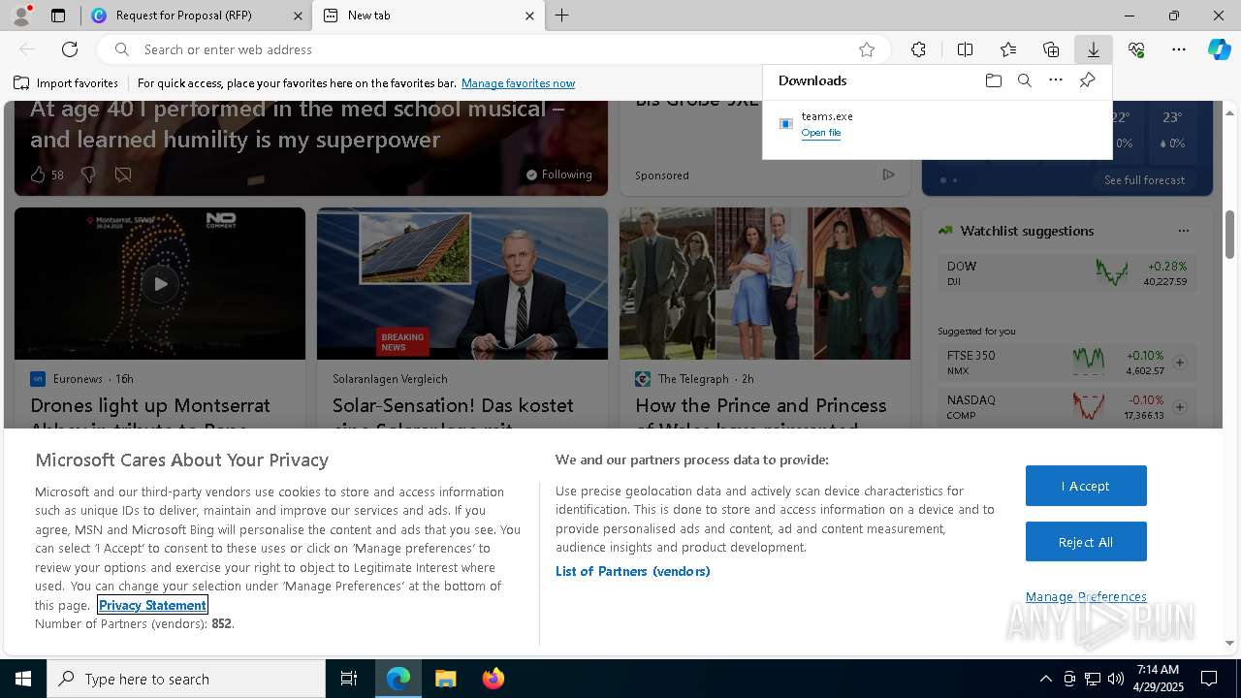1241x698 pixels.
Task: Open Windows Start menu
Action: coord(23,679)
